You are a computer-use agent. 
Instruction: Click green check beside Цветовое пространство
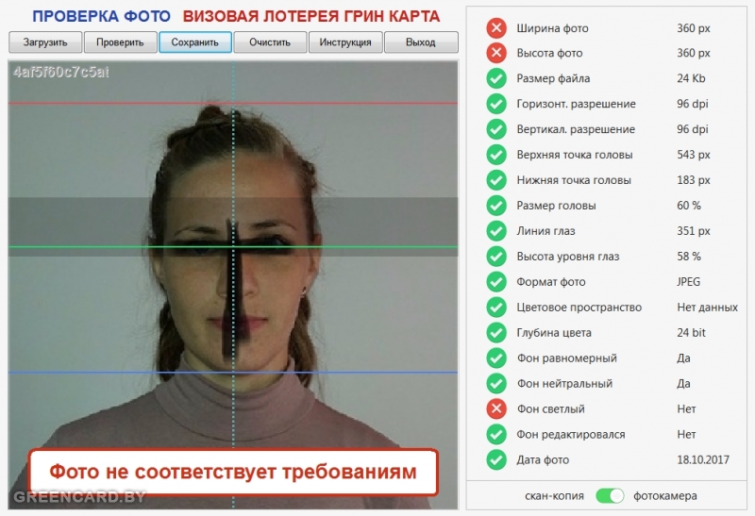tap(496, 308)
